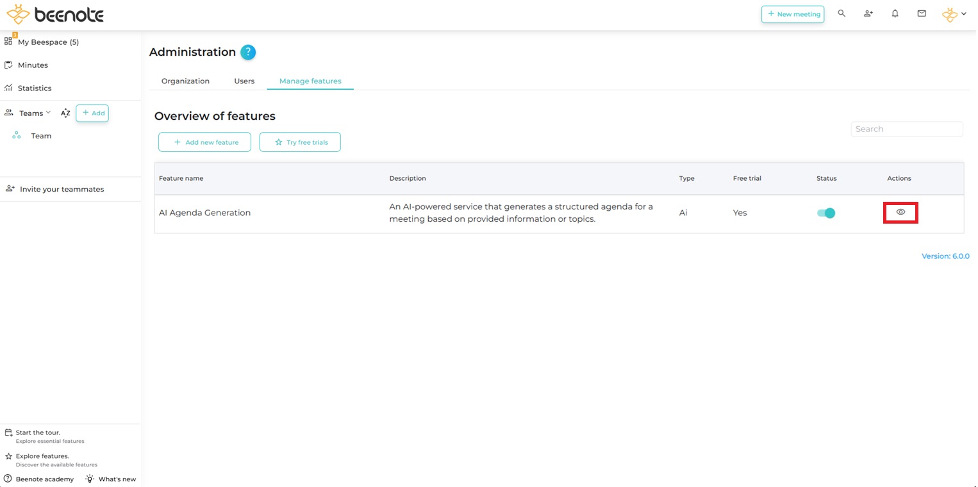
Task: Open the add user icon in header
Action: pos(868,13)
